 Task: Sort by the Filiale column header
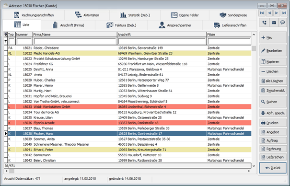click(x=229, y=35)
